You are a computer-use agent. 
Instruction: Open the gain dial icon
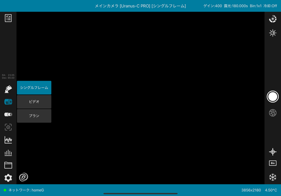click(x=273, y=19)
